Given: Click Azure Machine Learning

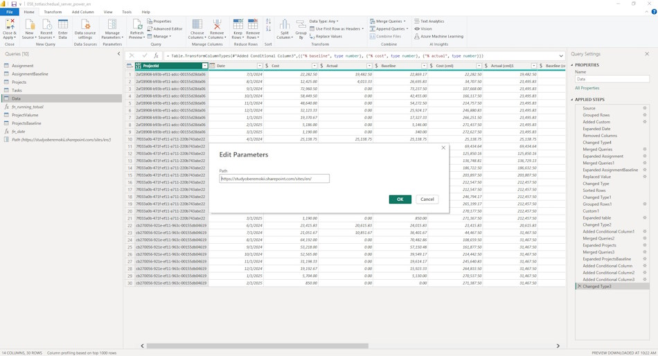Looking at the screenshot, I should (438, 36).
